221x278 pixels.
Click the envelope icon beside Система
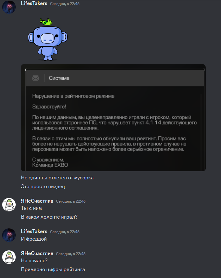click(x=35, y=78)
